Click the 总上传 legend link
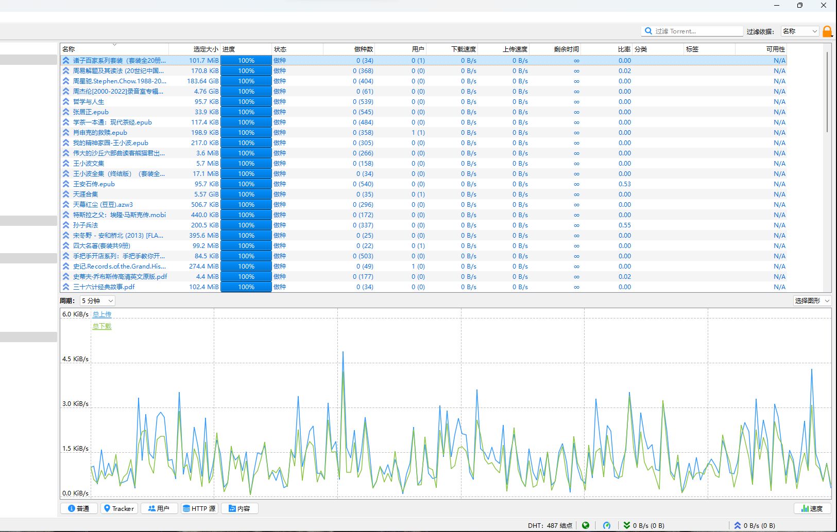837x532 pixels. pyautogui.click(x=102, y=314)
